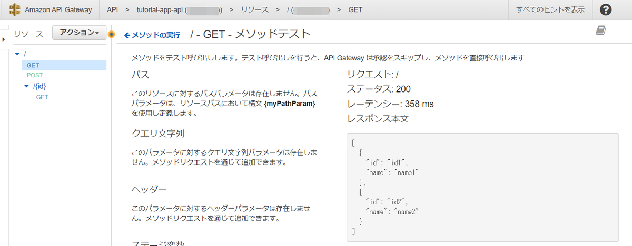This screenshot has width=632, height=246.
Task: Click the リソース panel heading
Action: coord(28,34)
